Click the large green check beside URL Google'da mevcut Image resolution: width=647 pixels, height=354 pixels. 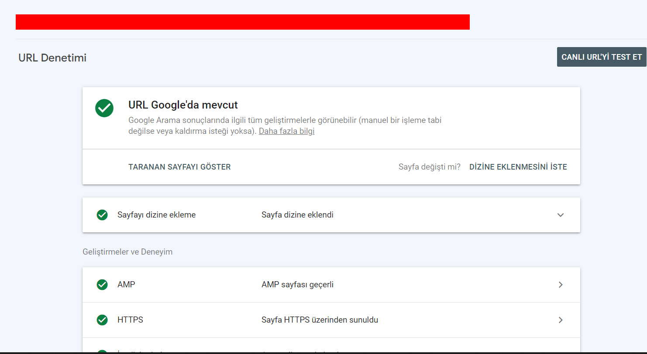(x=104, y=108)
